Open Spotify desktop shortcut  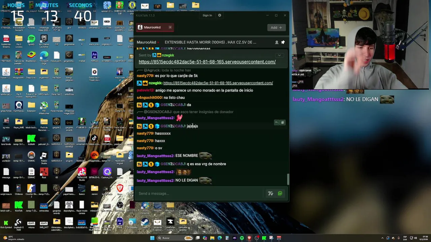[31, 40]
